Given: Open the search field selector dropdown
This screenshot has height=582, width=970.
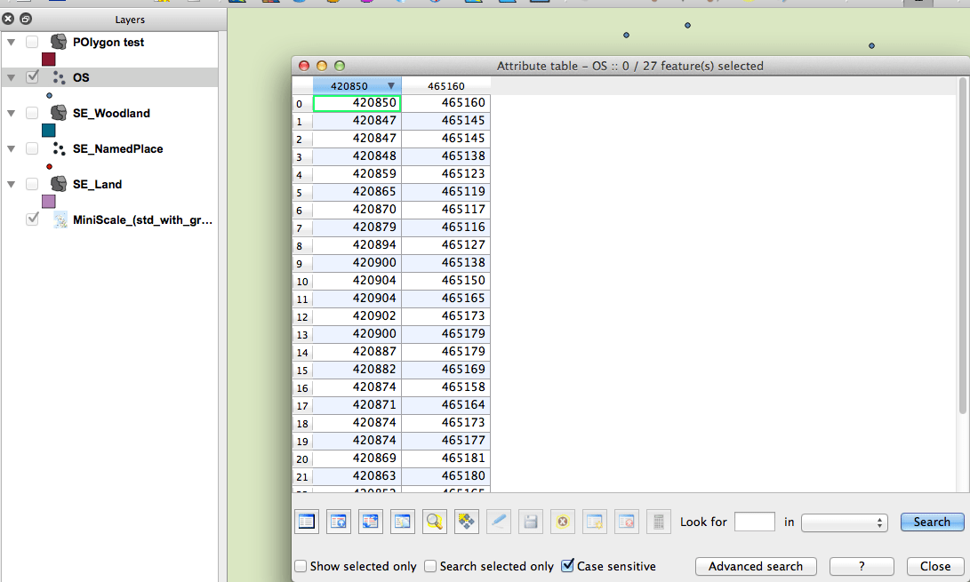Looking at the screenshot, I should (845, 522).
